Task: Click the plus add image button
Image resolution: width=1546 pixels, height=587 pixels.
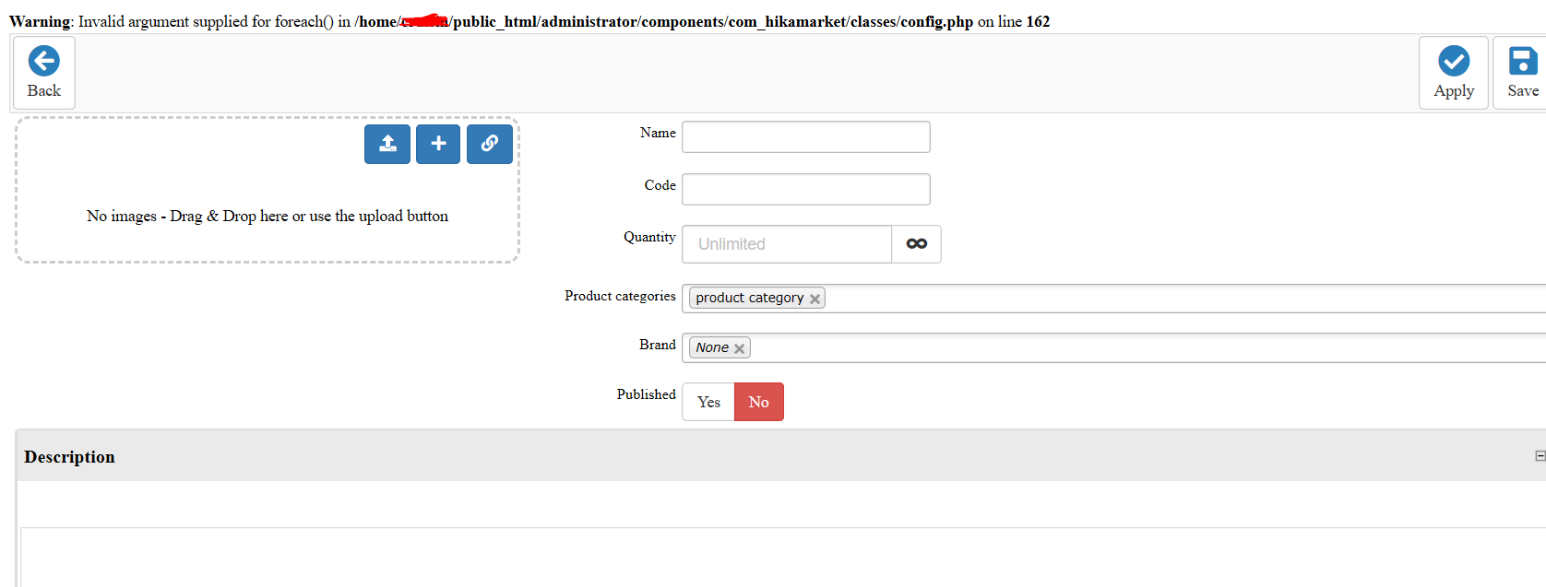Action: 438,144
